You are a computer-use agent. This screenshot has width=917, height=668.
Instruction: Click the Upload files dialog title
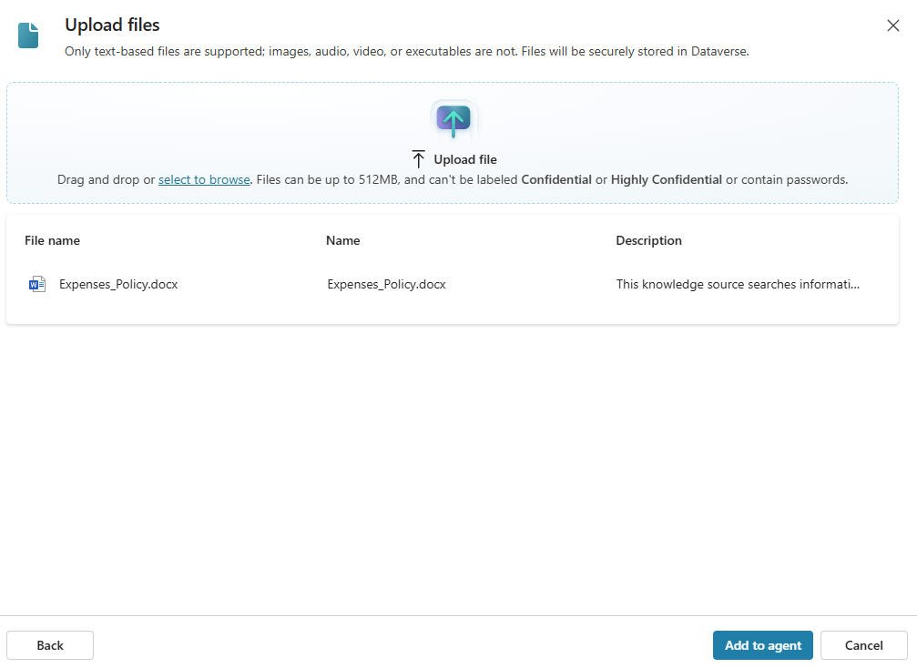(x=112, y=25)
